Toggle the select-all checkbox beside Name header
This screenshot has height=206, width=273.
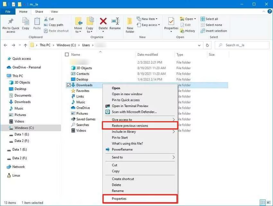point(67,55)
